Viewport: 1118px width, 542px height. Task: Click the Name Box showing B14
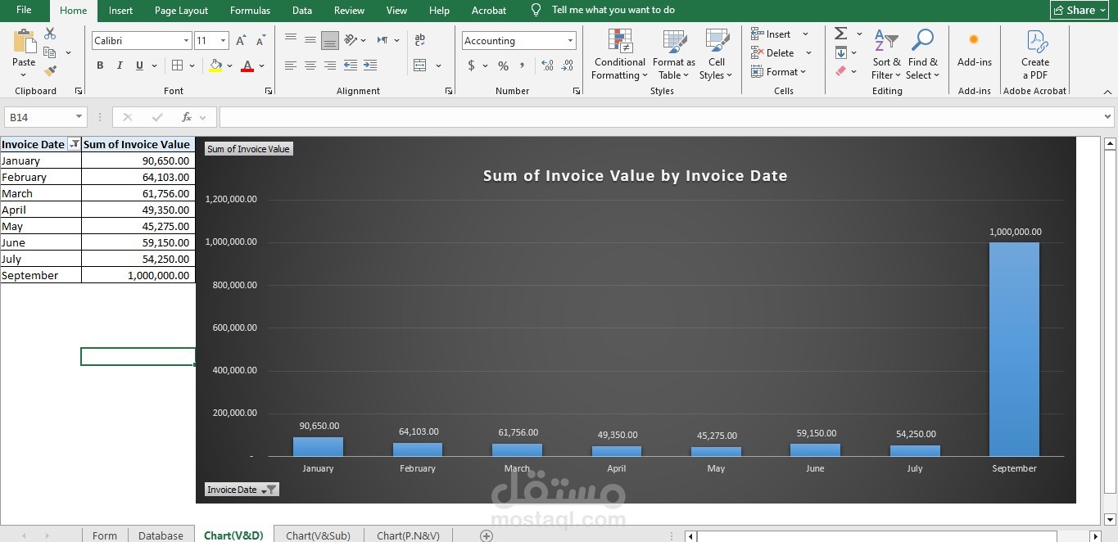coord(45,117)
